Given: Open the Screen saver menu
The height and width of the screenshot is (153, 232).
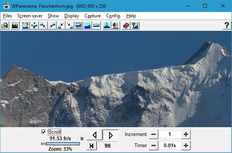Looking at the screenshot, I should [30, 16].
